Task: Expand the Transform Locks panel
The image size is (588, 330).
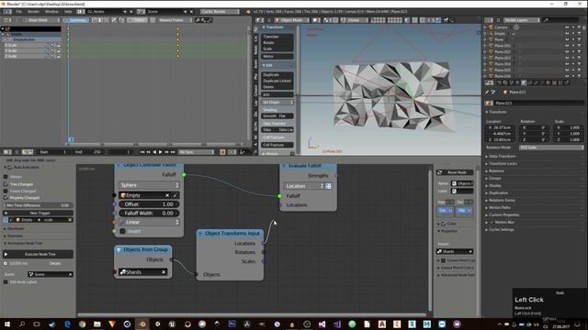Action: point(503,163)
